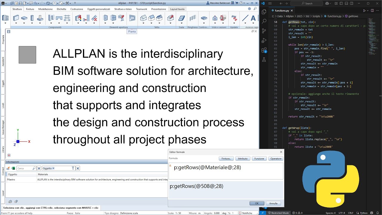Click the Run Python File play button
Viewport: 382px width, 215px height.
[364, 10]
